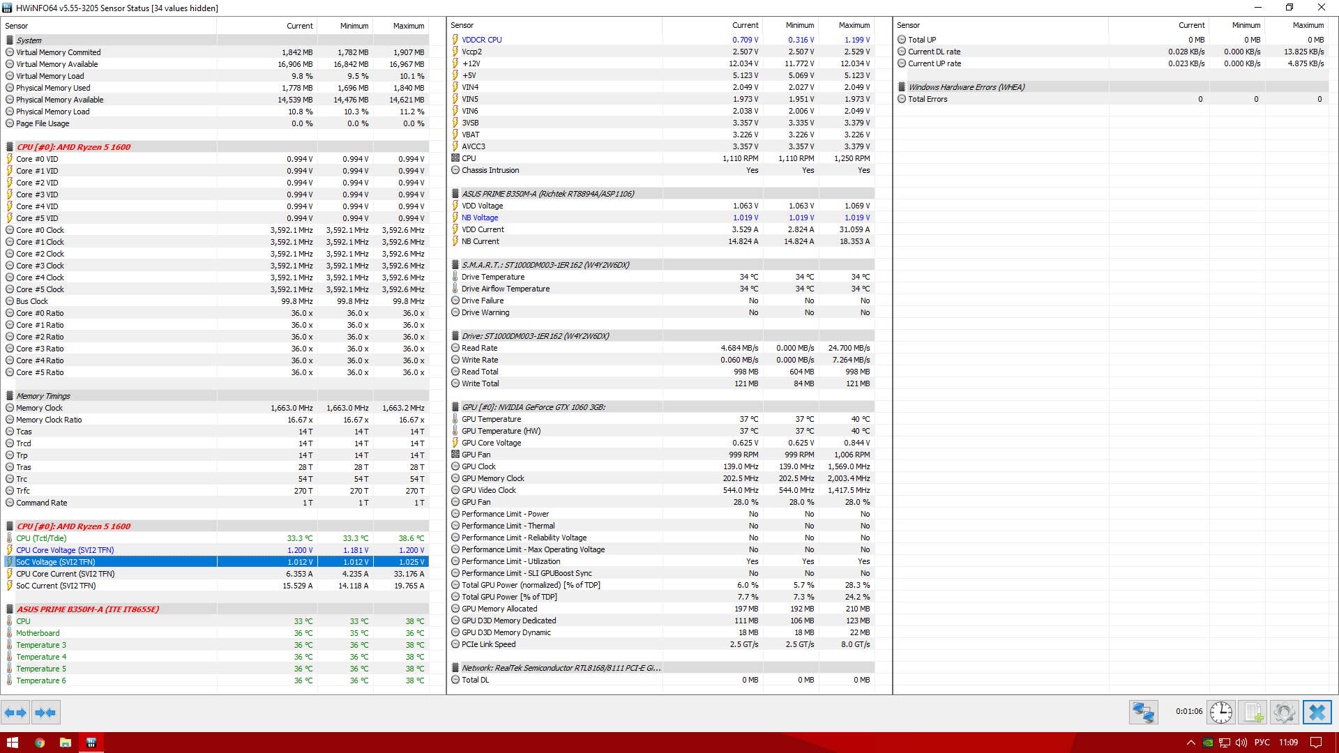Screen dimensions: 1339x753
Task: Select the SoC Voltage (SVI2 TFN) row
Action: click(56, 562)
